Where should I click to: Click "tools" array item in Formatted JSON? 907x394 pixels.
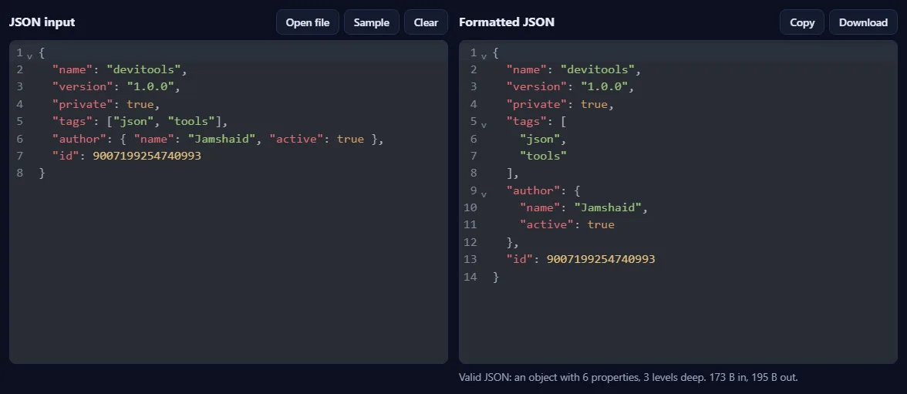[543, 156]
